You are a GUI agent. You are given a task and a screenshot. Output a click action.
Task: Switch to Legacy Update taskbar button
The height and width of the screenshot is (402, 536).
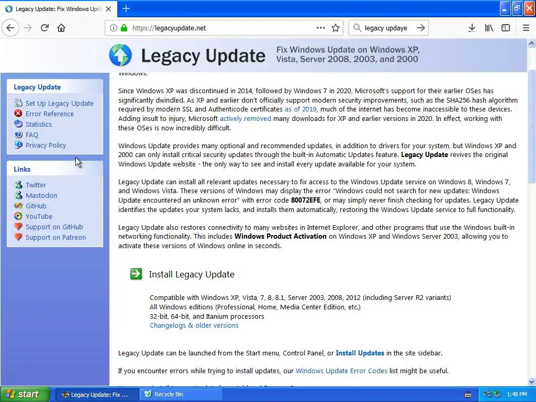(97, 395)
